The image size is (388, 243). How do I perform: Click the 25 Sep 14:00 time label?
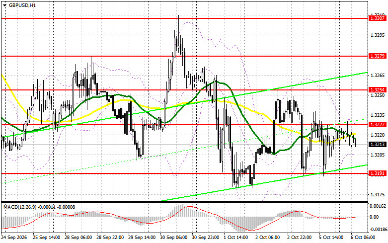[47, 238]
